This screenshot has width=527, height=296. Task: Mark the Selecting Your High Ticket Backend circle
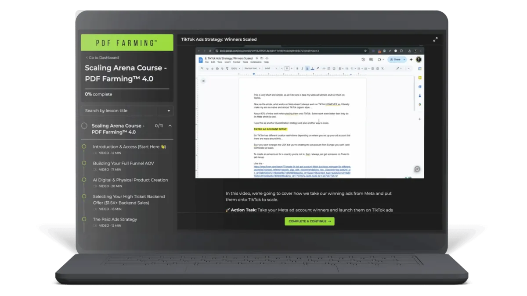click(84, 196)
